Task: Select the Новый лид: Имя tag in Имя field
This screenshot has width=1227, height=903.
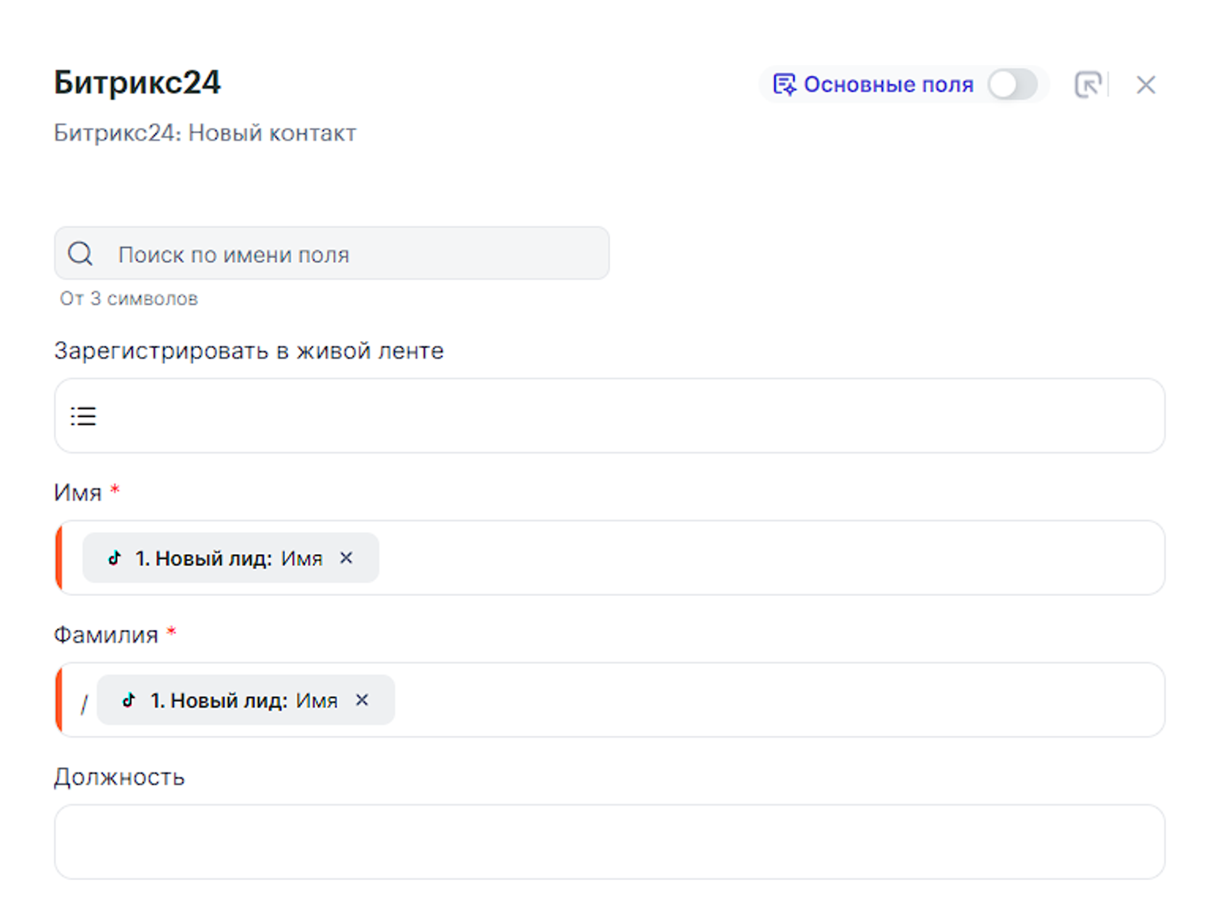Action: point(230,558)
